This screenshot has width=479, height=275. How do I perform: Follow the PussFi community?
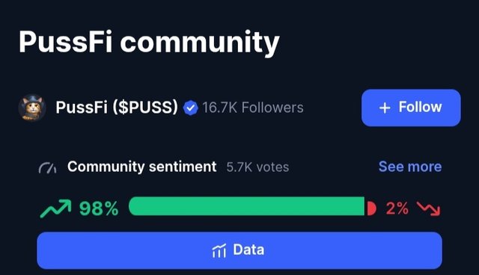pyautogui.click(x=411, y=108)
